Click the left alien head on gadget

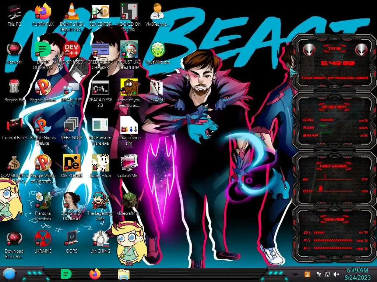[309, 50]
